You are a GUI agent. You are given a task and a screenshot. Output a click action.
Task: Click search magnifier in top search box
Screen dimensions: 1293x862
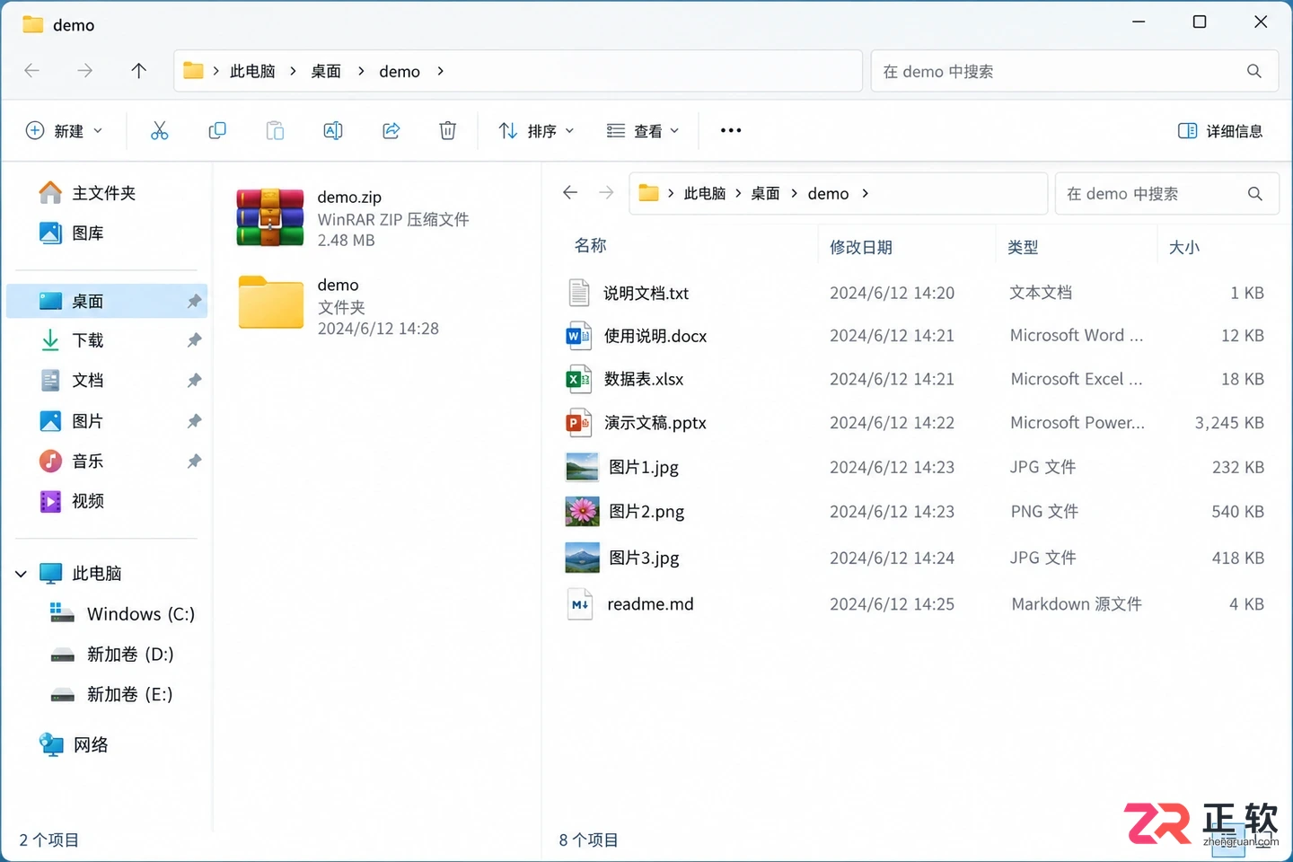click(x=1254, y=71)
